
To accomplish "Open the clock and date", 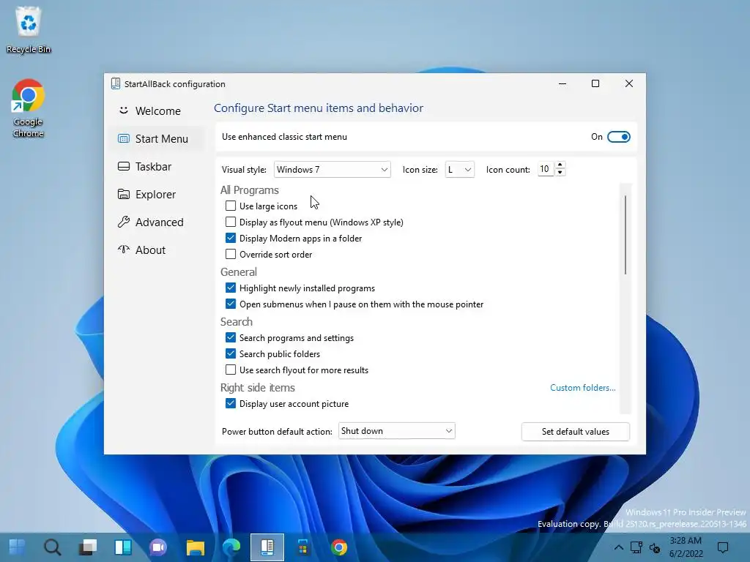I will 686,547.
